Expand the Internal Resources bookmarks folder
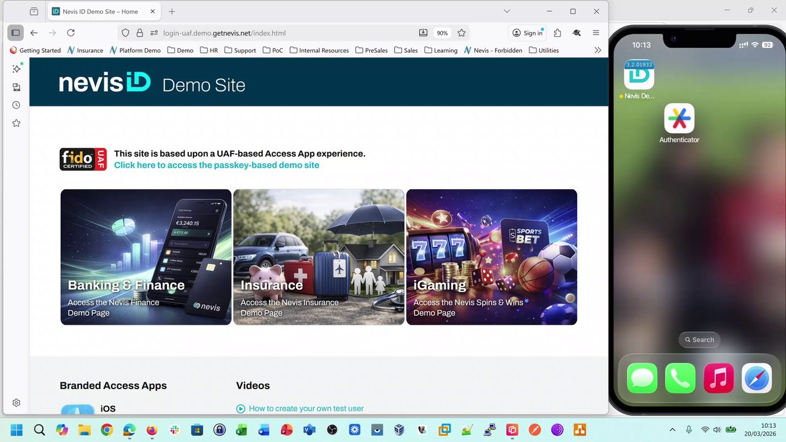 [x=319, y=50]
